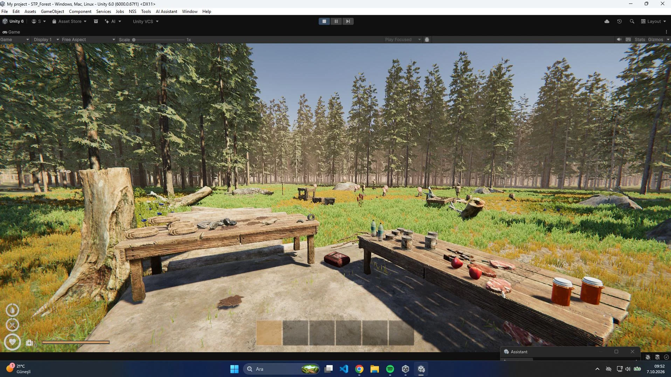Pause the running game
This screenshot has width=671, height=377.
[336, 21]
